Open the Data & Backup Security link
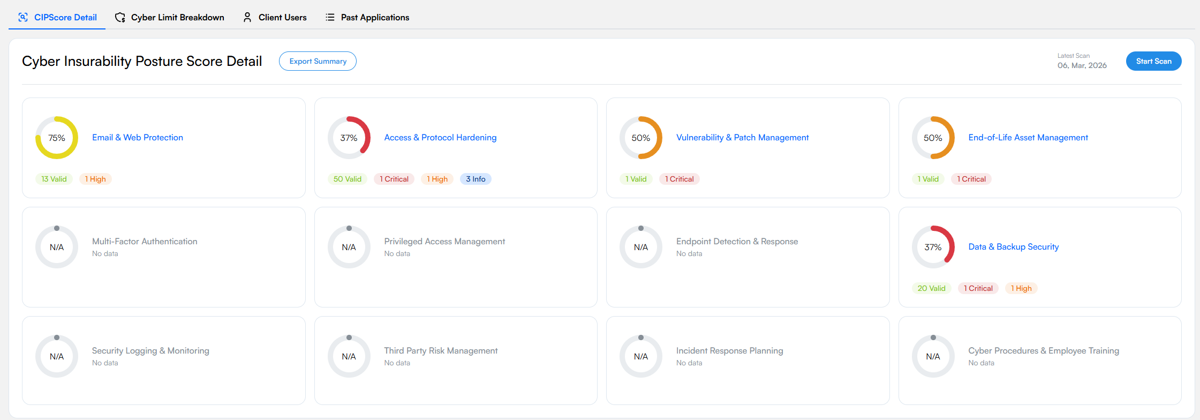1200x420 pixels. 1014,247
